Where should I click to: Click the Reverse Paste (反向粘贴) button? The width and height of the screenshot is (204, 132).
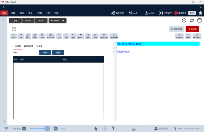pos(51,36)
